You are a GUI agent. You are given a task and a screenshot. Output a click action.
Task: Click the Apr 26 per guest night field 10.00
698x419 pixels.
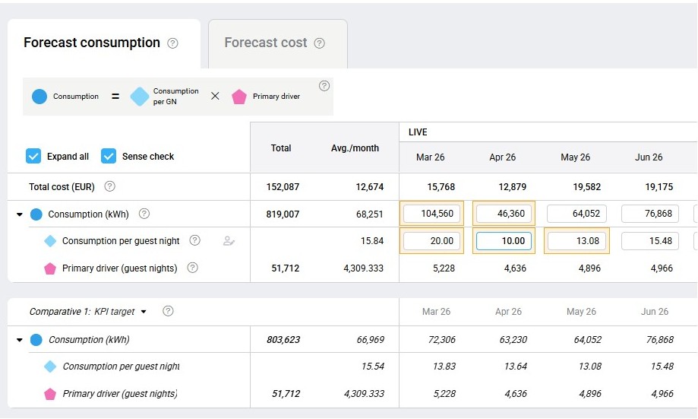tap(504, 241)
